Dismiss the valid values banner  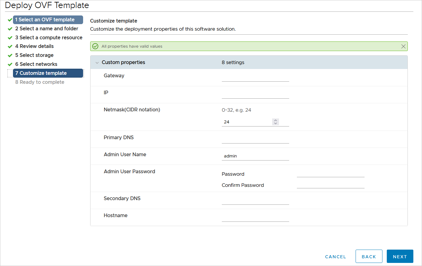point(403,46)
